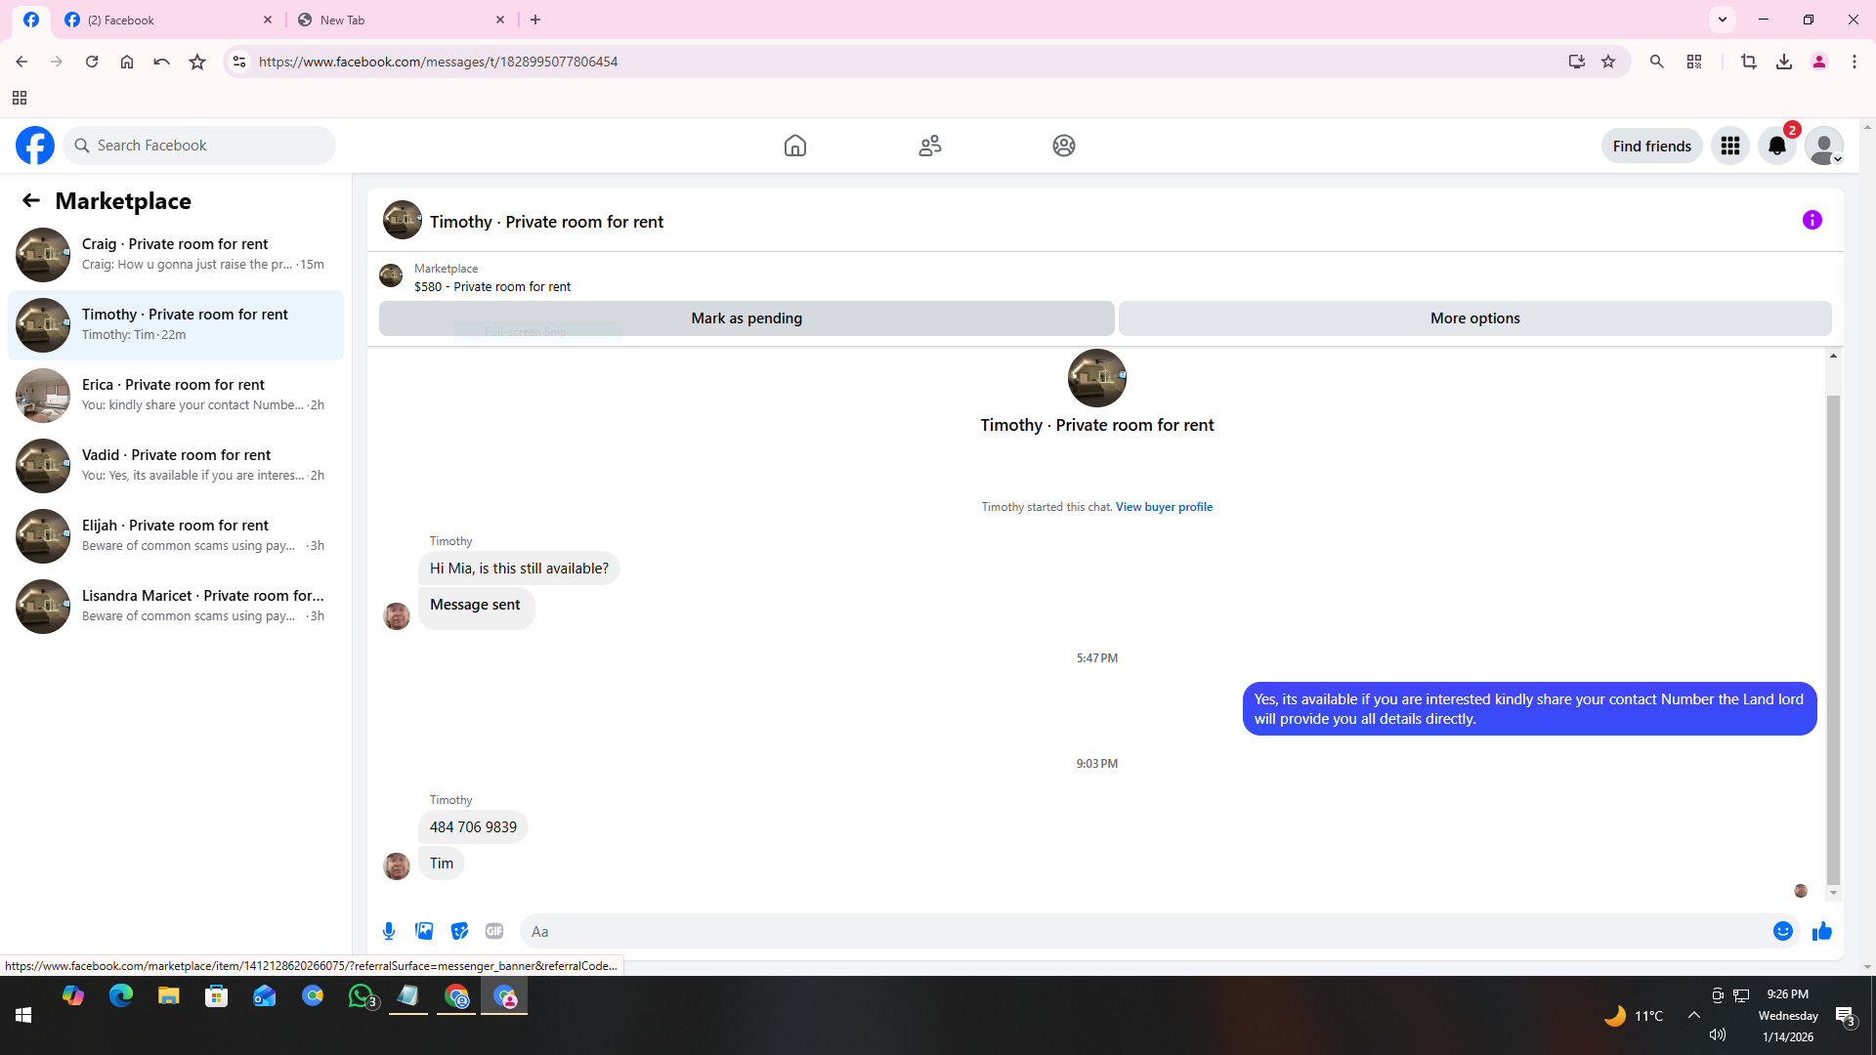Focus the Aa message input field
Viewport: 1876px width, 1055px height.
(1143, 931)
